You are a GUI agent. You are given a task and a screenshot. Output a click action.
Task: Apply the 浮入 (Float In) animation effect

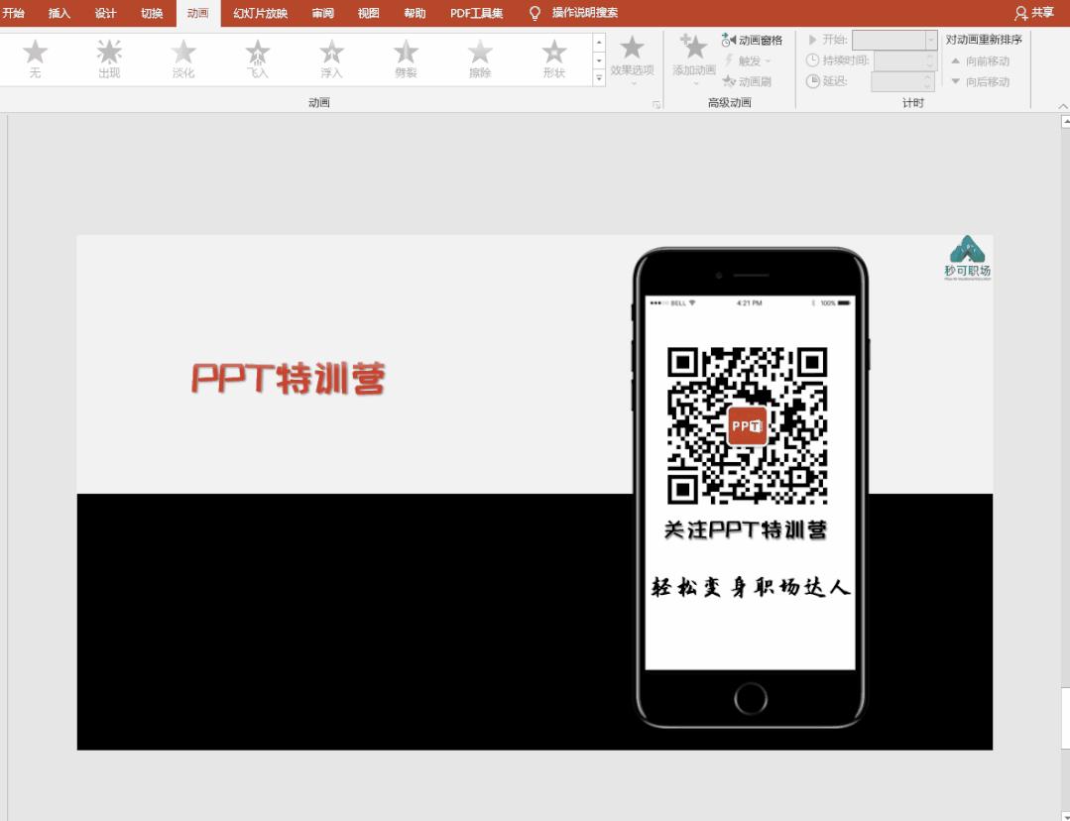tap(331, 59)
